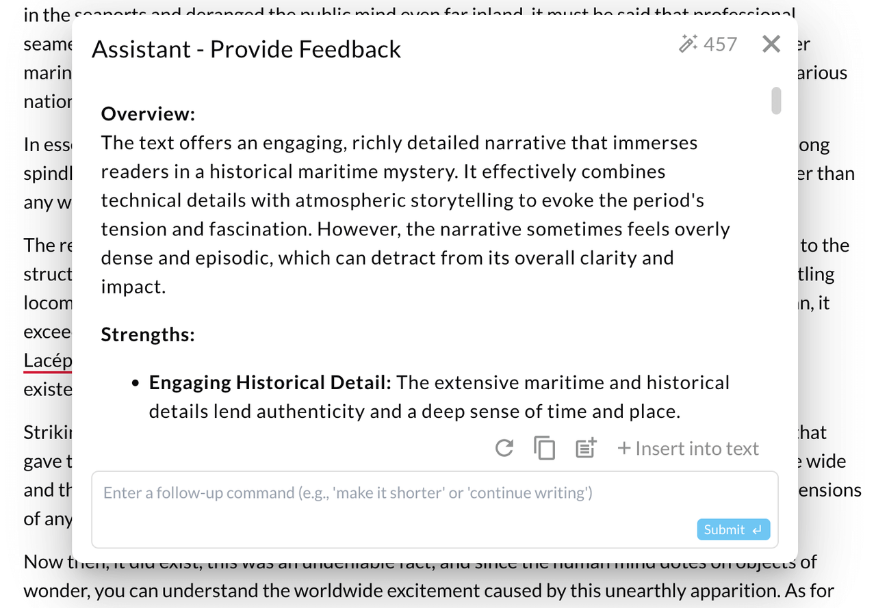The height and width of the screenshot is (608, 876).
Task: Click the feedback panel scrollbar thumb
Action: 775,101
